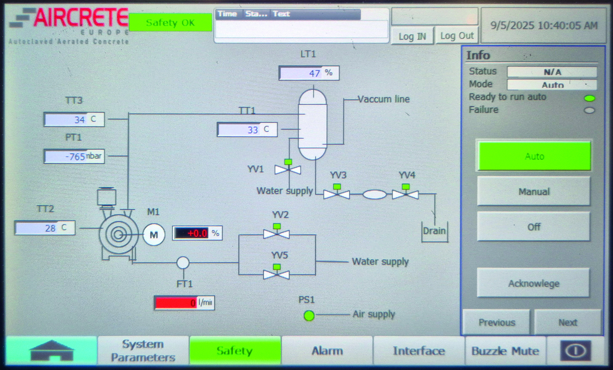Click the PS1 air supply indicator
Viewport: 613px width, 370px height.
pyautogui.click(x=309, y=315)
